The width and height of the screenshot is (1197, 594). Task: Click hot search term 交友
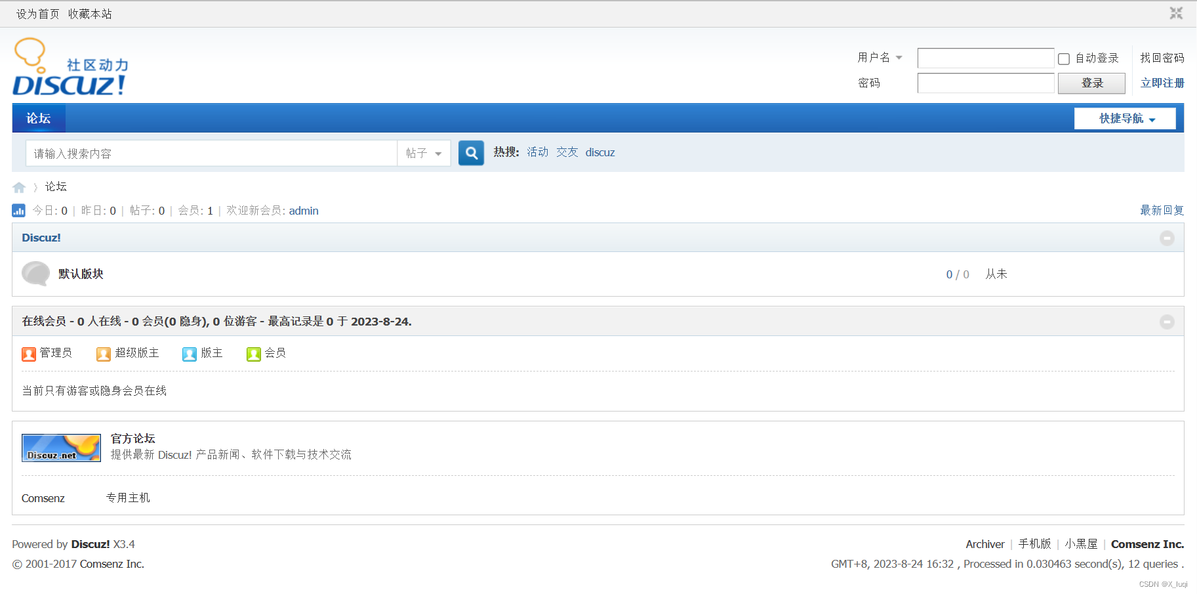pyautogui.click(x=567, y=152)
